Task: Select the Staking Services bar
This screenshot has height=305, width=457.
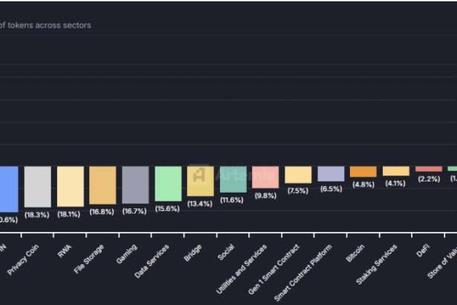Action: click(x=396, y=171)
